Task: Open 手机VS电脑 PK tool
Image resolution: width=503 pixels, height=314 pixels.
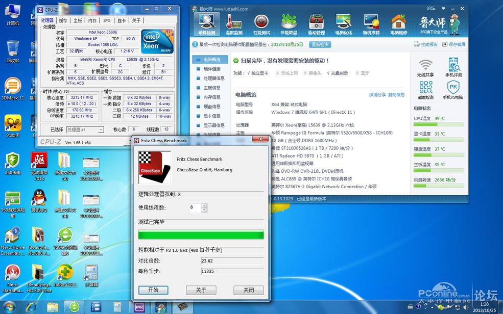Action: point(453,90)
